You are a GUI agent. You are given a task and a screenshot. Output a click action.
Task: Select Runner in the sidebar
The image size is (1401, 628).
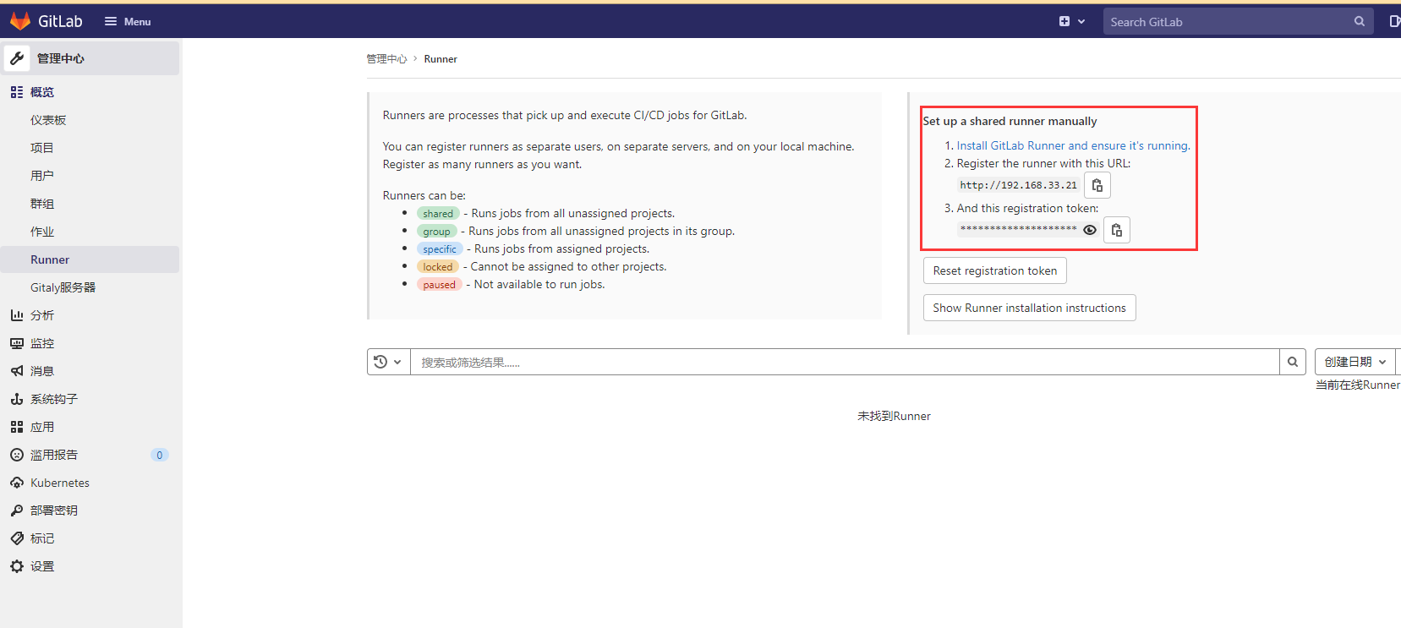(50, 259)
